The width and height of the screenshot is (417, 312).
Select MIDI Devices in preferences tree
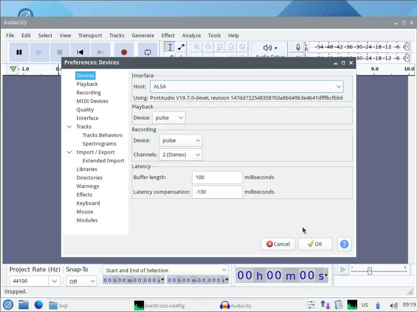tap(92, 101)
